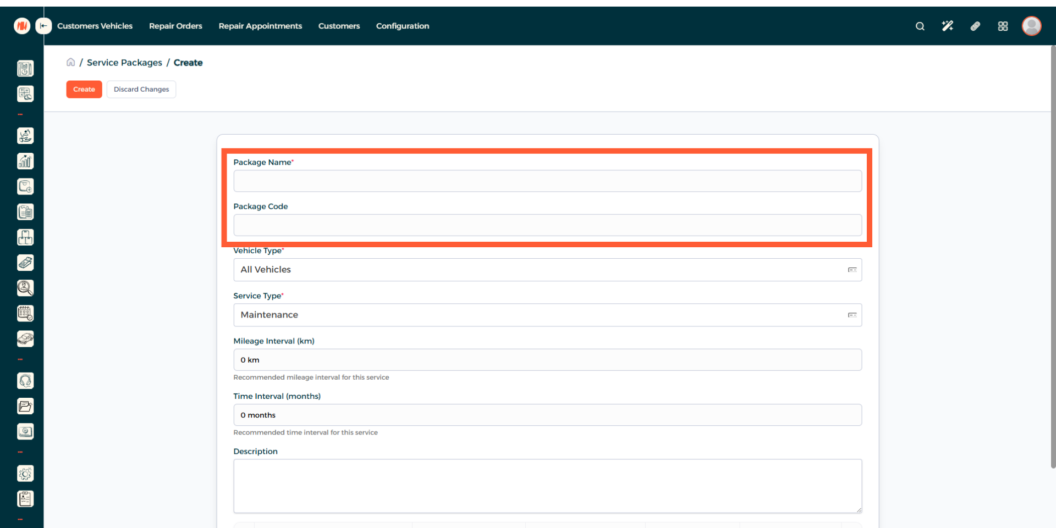The image size is (1056, 528).
Task: Open the apps grid icon
Action: click(x=1003, y=26)
